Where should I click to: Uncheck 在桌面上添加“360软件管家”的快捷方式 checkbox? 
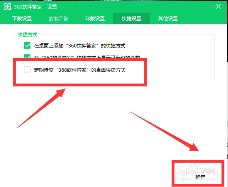tap(27, 45)
